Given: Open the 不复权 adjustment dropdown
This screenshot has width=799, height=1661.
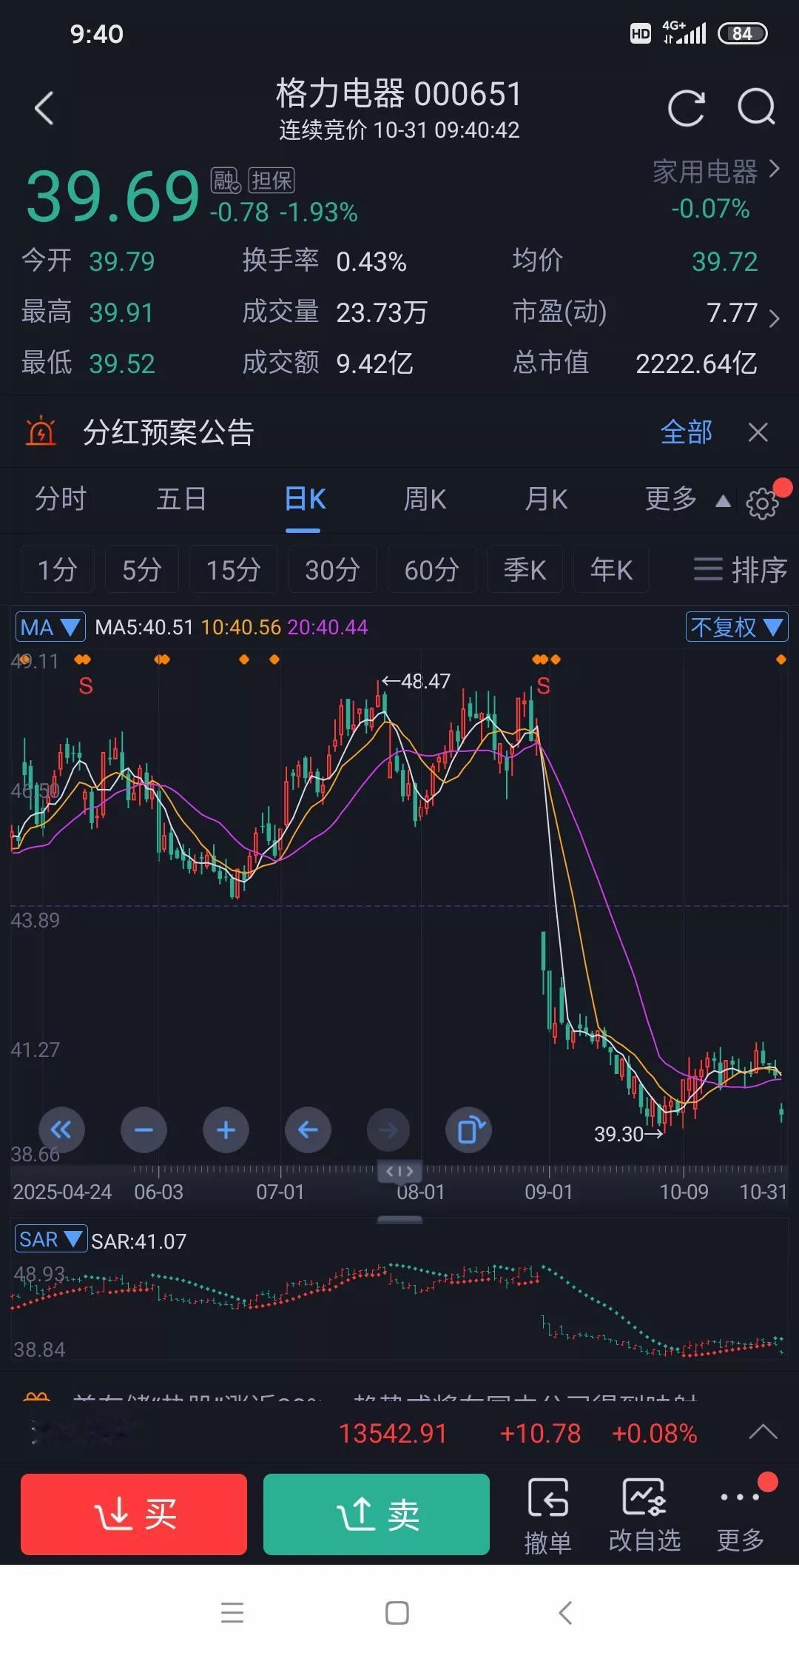Looking at the screenshot, I should click(737, 627).
